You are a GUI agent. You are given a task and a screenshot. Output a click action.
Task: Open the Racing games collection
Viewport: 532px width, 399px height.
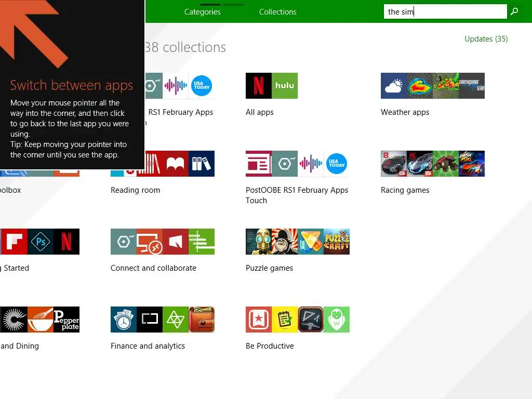pyautogui.click(x=405, y=190)
